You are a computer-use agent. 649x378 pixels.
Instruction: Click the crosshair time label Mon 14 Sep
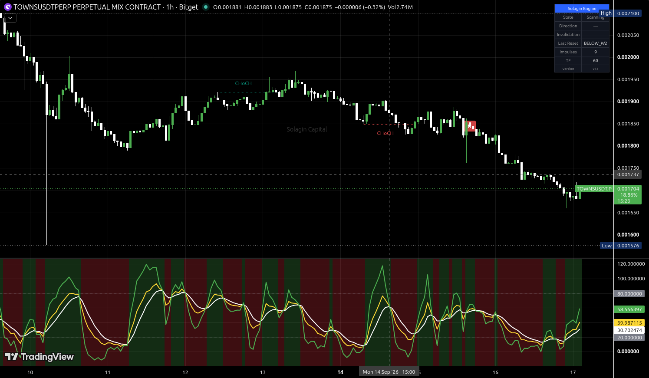(389, 372)
